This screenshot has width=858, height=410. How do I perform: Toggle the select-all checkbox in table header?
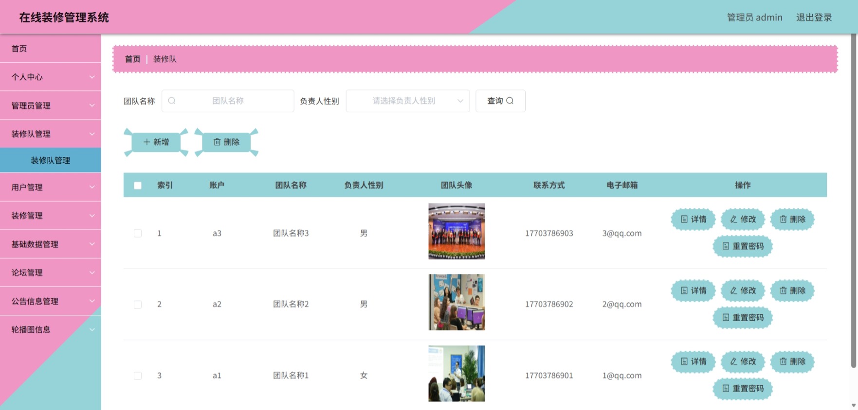click(138, 186)
